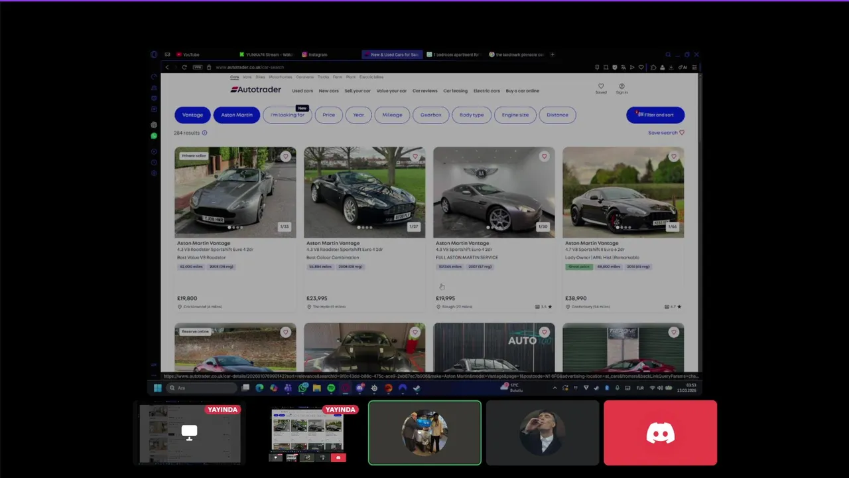Expand the Mileage filter
This screenshot has width=849, height=478.
(x=392, y=115)
